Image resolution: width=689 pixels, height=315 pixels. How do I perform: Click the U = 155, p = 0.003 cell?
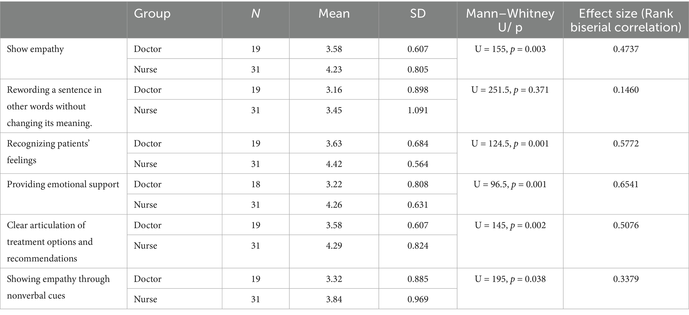(x=510, y=49)
